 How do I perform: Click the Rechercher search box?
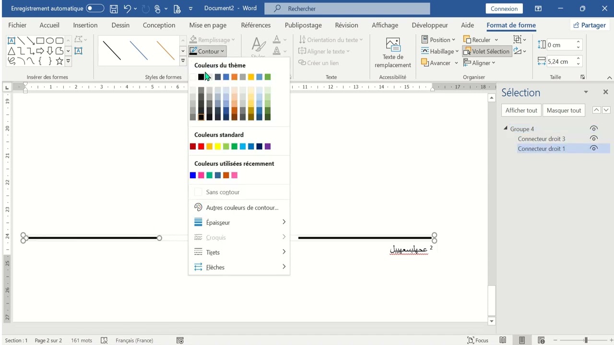347,9
